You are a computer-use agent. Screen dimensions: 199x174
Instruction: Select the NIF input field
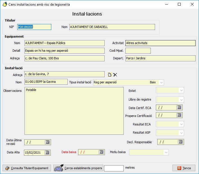click(34, 27)
